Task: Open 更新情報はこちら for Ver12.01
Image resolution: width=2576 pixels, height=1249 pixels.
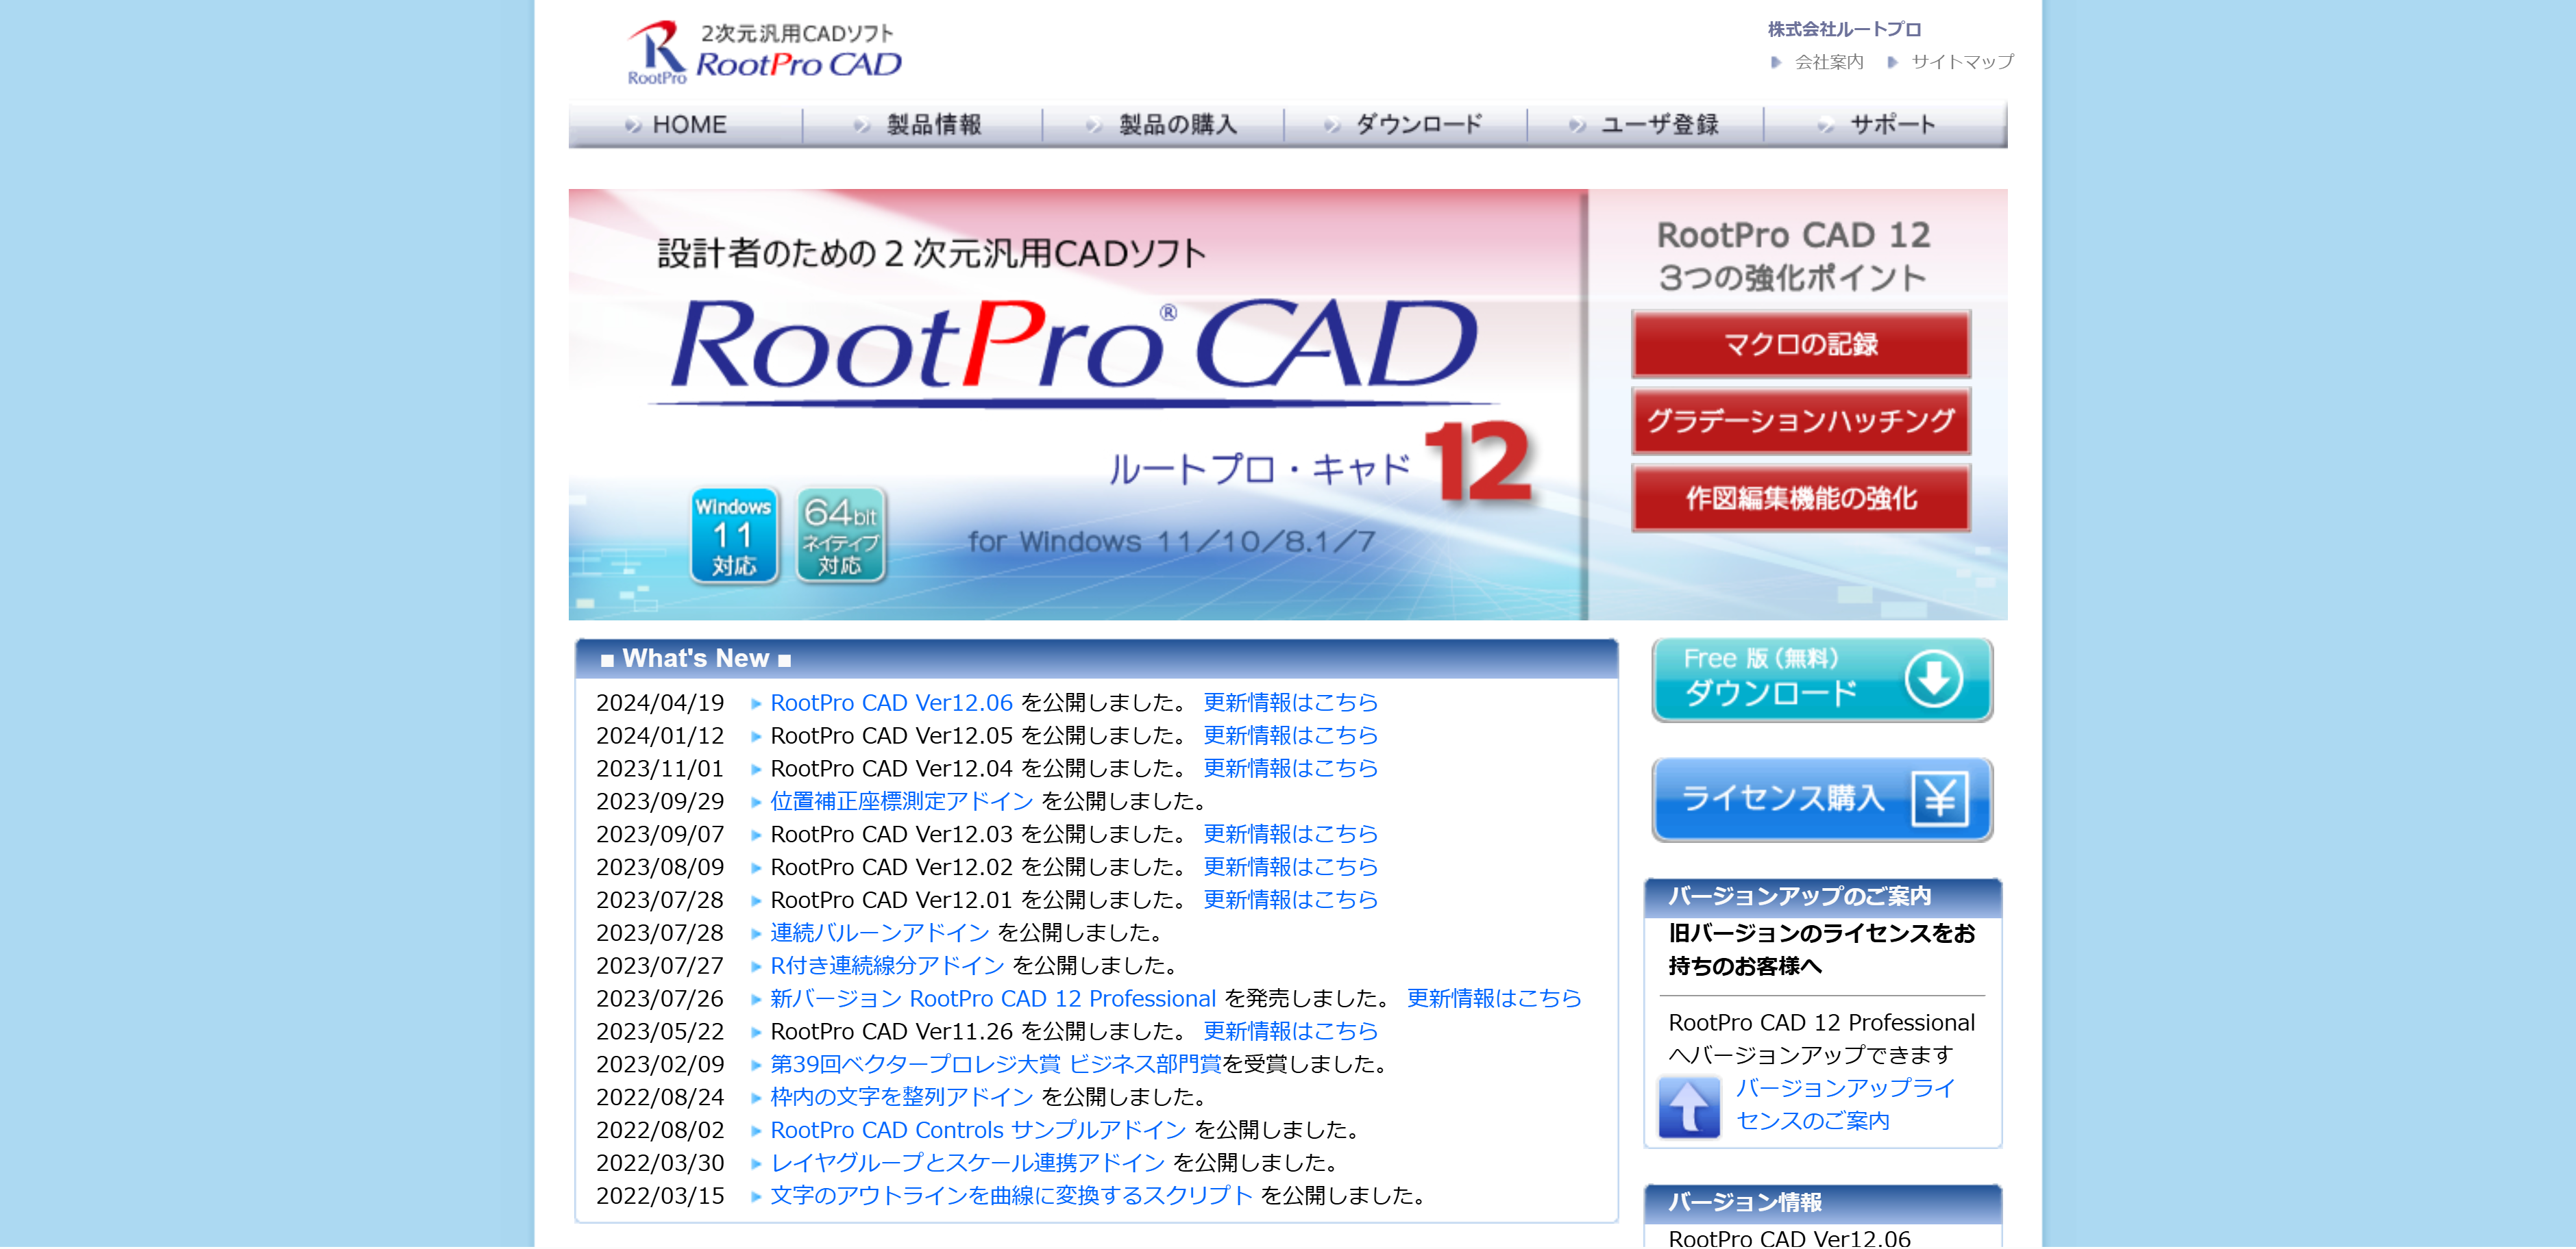Action: tap(1290, 901)
